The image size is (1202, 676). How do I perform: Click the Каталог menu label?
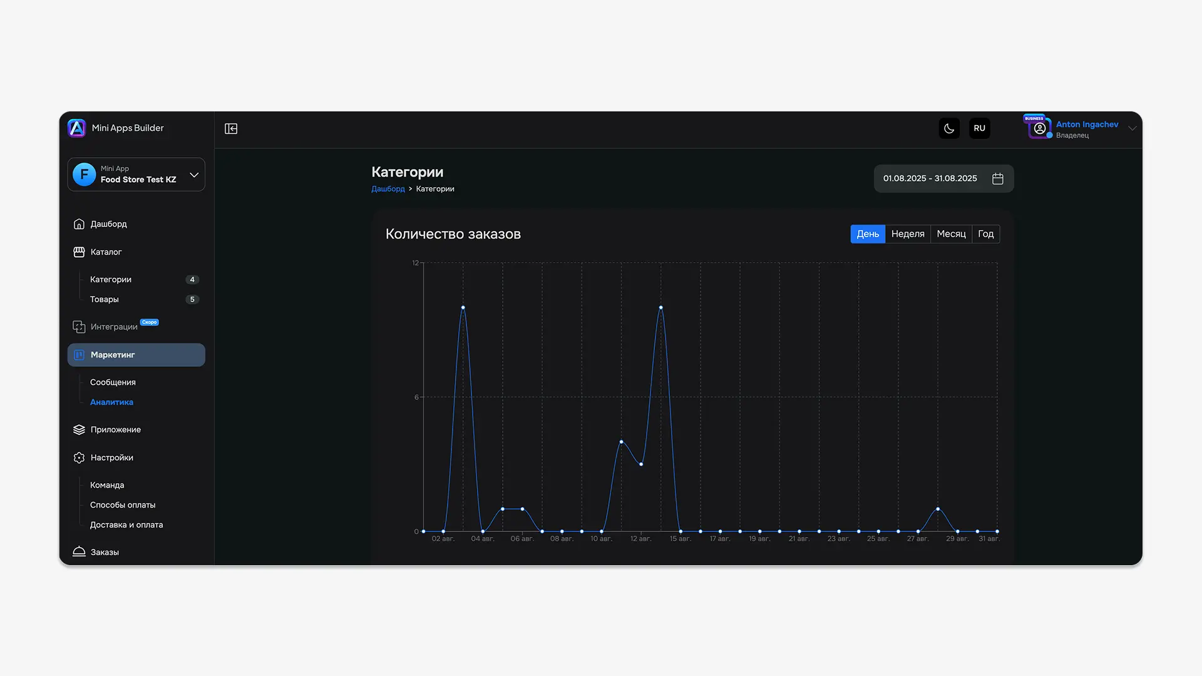[106, 252]
